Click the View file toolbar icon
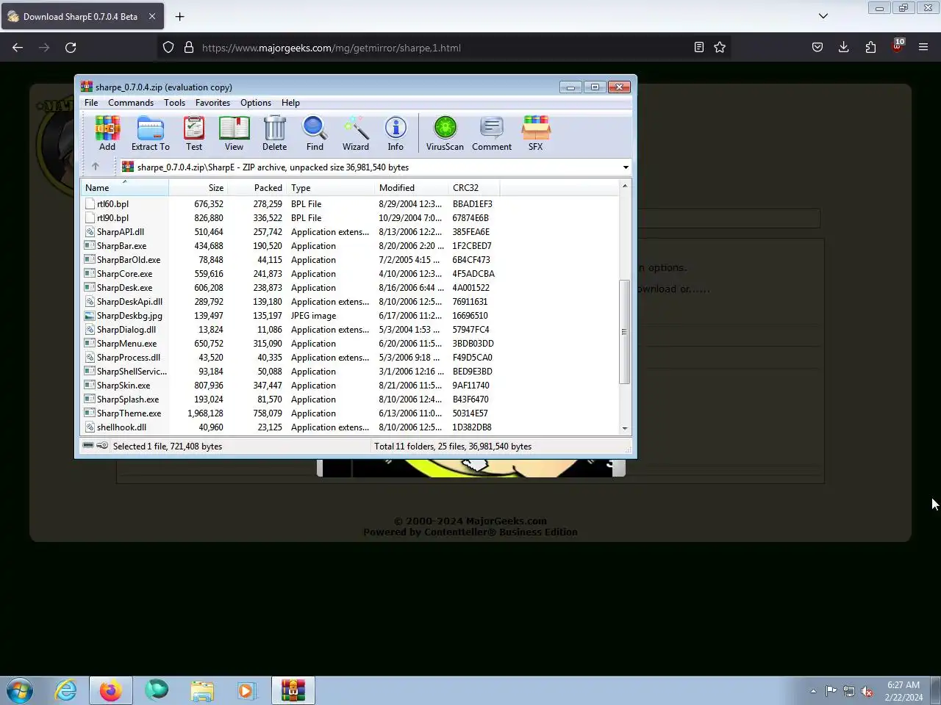941x705 pixels. point(234,133)
